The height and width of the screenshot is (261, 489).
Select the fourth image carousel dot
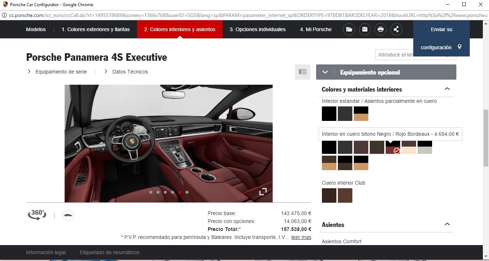coord(173,192)
